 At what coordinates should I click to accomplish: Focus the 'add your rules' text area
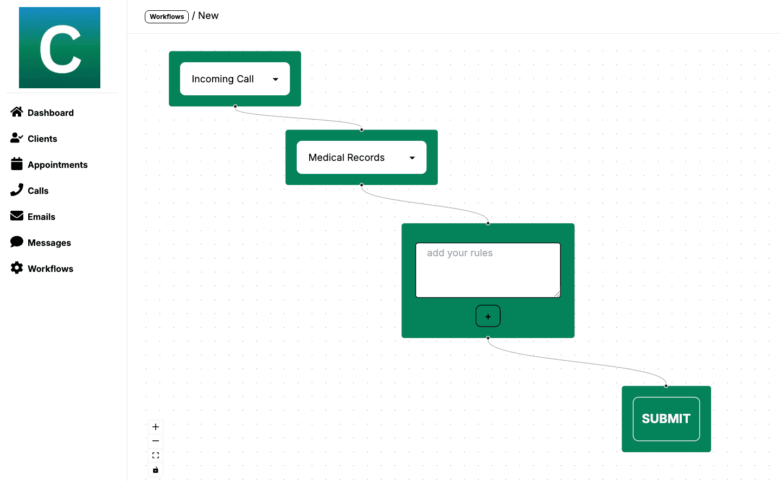(x=488, y=270)
